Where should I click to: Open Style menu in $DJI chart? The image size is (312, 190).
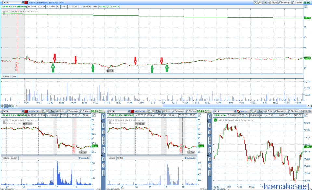[268, 111]
